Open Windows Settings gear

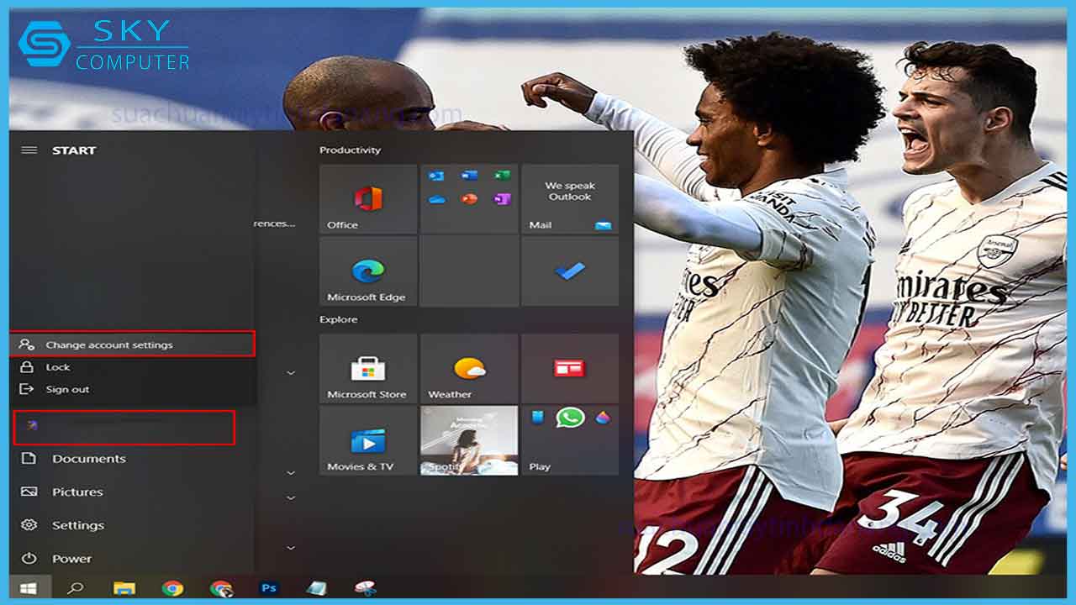point(77,524)
